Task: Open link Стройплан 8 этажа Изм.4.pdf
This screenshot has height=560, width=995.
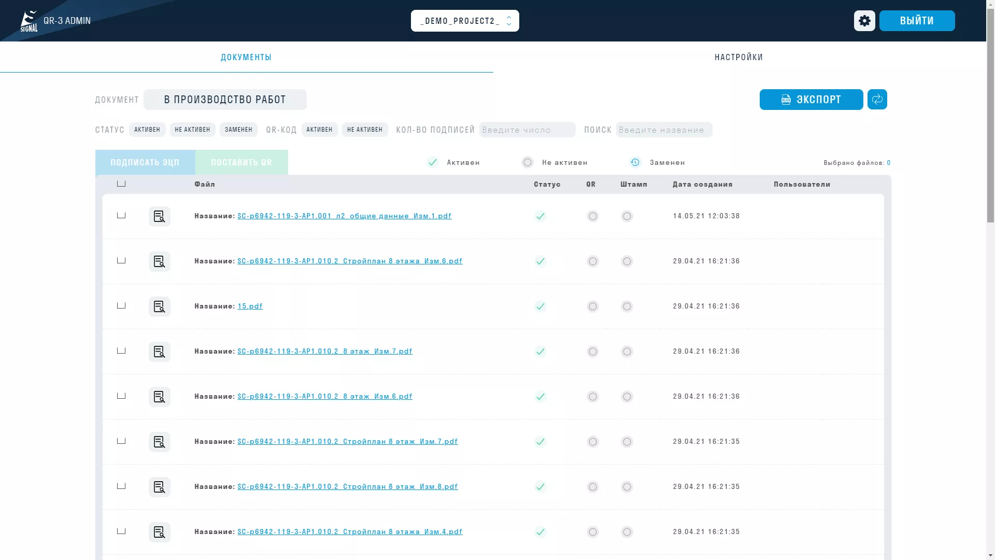Action: click(350, 531)
